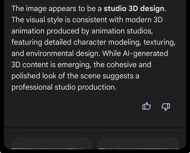Click text "featuring detailed character modeling, texturing,"
The width and height of the screenshot is (190, 153).
click(x=93, y=42)
